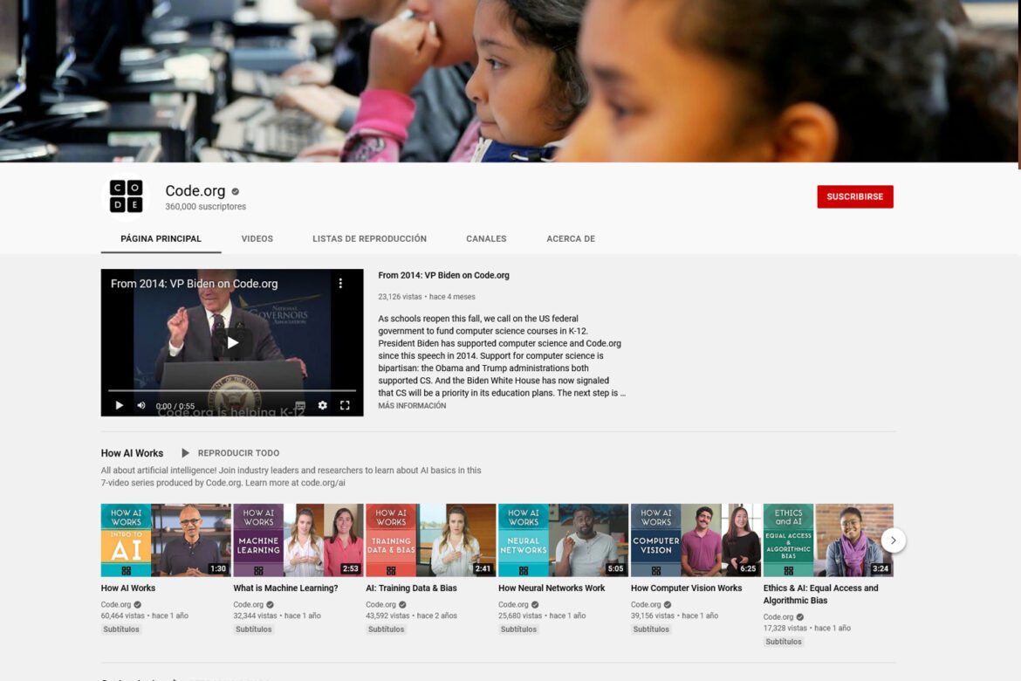Open video settings gear icon
This screenshot has height=681, width=1021.
[322, 405]
